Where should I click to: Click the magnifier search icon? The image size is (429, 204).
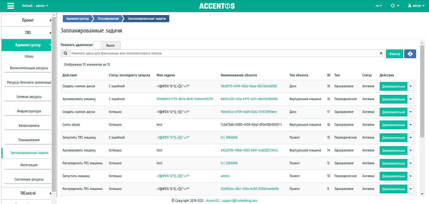click(x=65, y=54)
